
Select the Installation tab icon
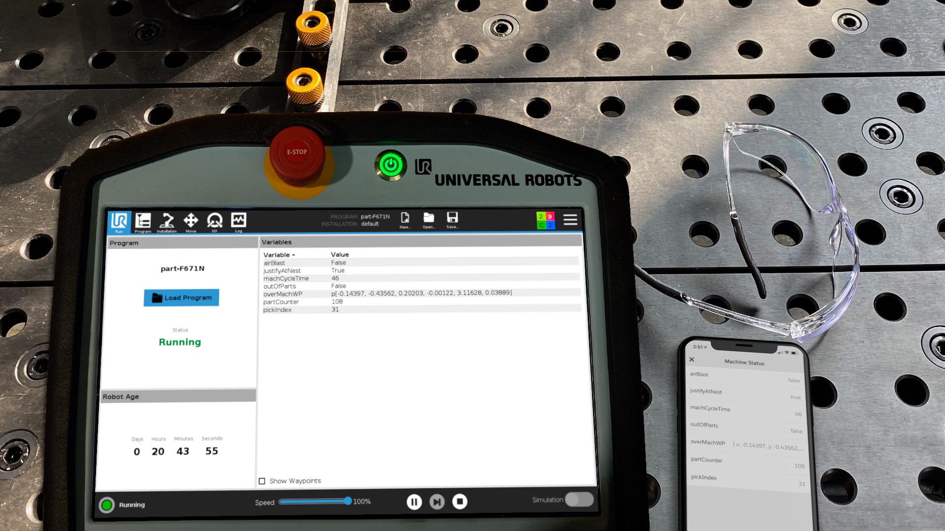click(x=166, y=220)
